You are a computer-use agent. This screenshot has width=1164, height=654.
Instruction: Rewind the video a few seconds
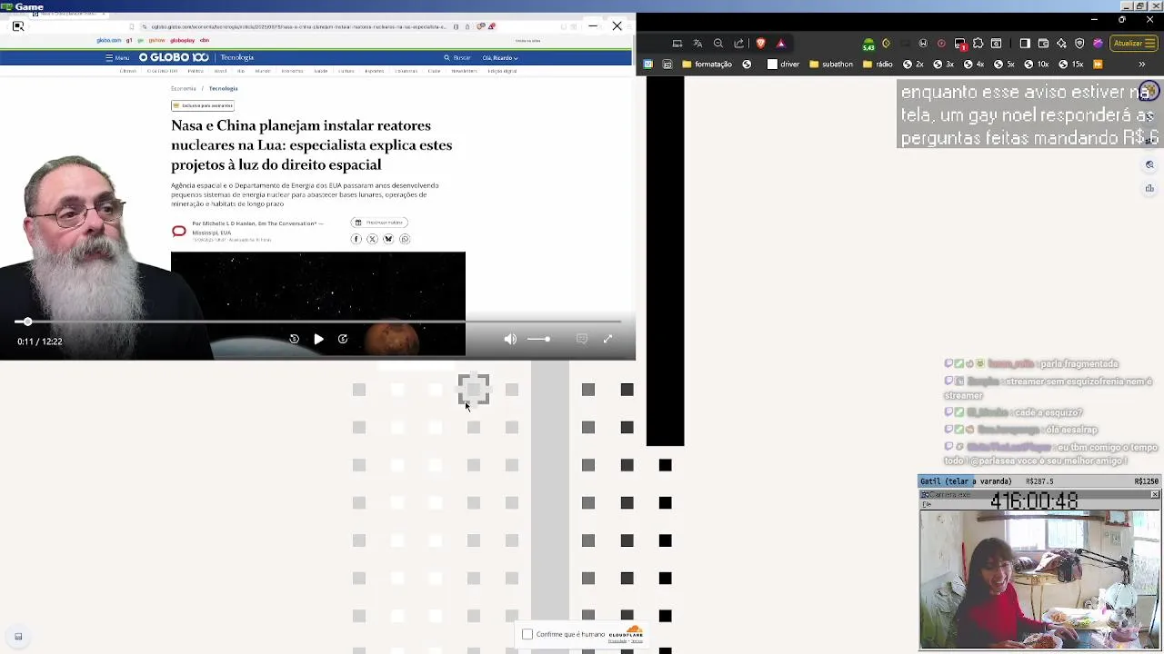pyautogui.click(x=294, y=339)
